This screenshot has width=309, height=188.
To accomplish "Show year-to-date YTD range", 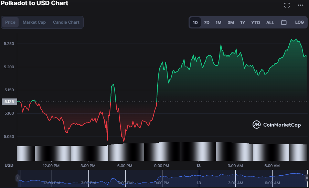I will (256, 23).
